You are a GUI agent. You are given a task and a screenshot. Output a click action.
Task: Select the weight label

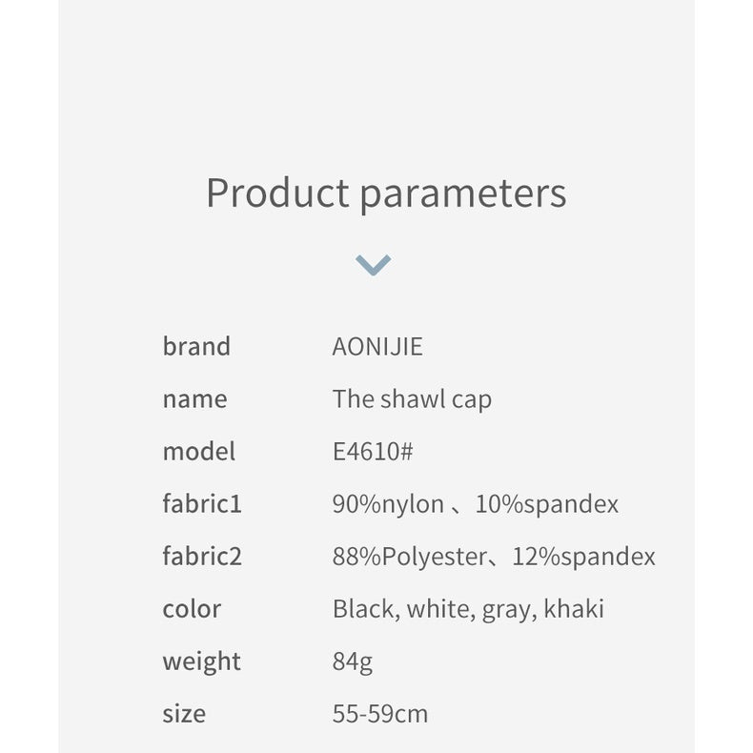201,661
